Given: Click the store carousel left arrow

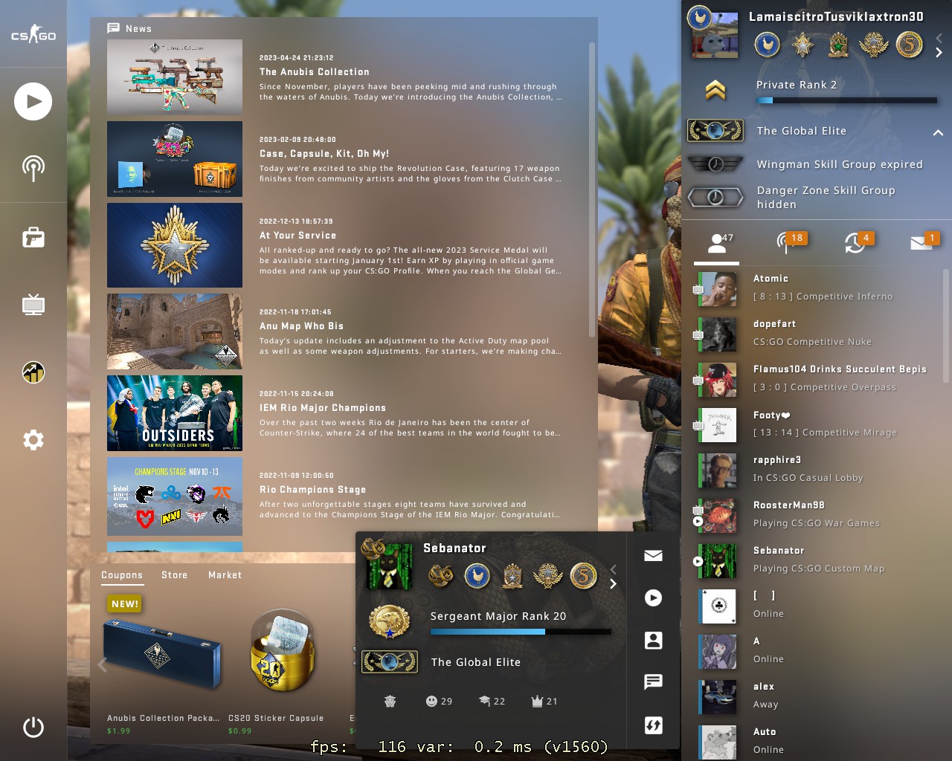Looking at the screenshot, I should 103,664.
